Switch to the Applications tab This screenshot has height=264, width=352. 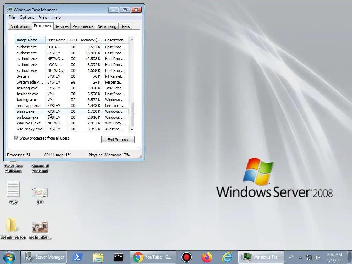pyautogui.click(x=20, y=26)
